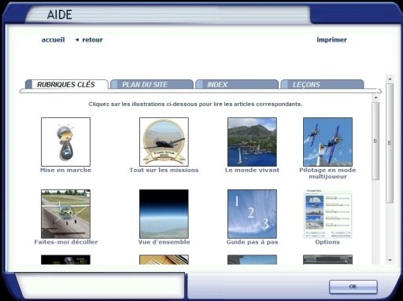Click the Le monde vivant coastal image
Viewport: 403px width, 301px height.
[252, 141]
